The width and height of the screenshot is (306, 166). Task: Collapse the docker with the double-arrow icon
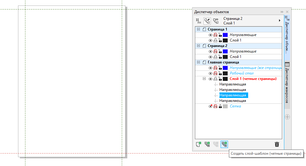click(x=282, y=12)
